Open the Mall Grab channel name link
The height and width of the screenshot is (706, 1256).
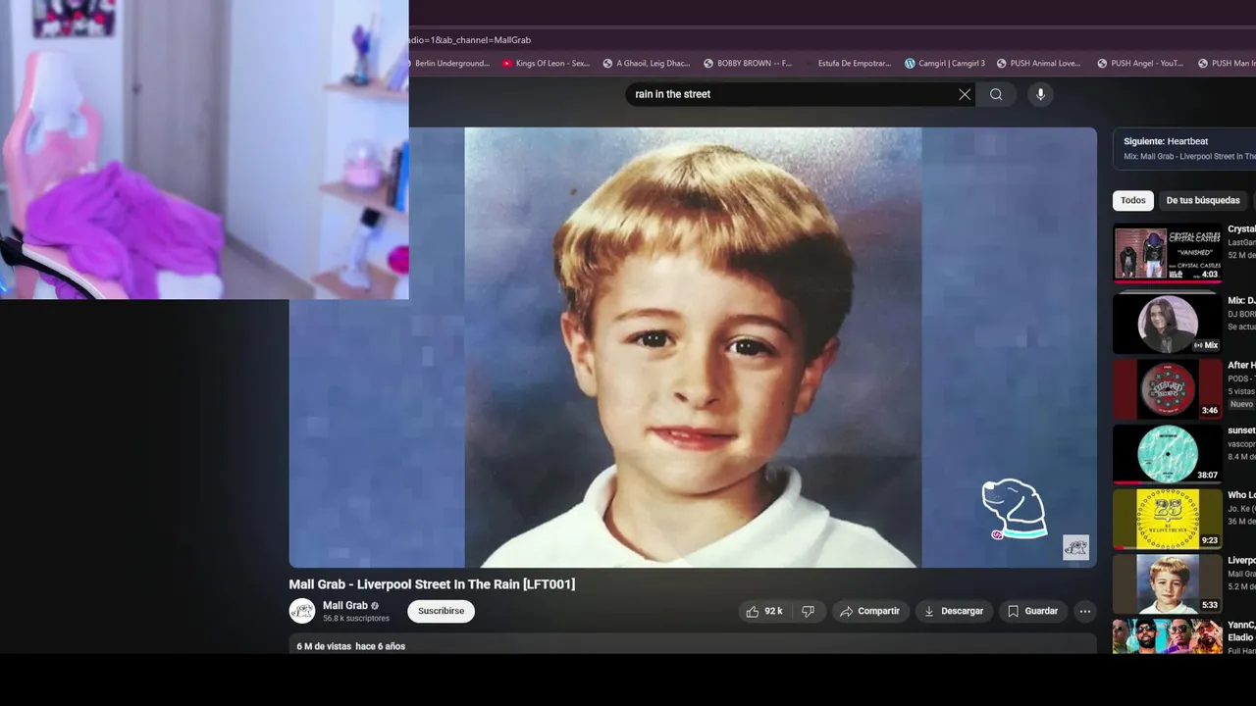(x=345, y=605)
